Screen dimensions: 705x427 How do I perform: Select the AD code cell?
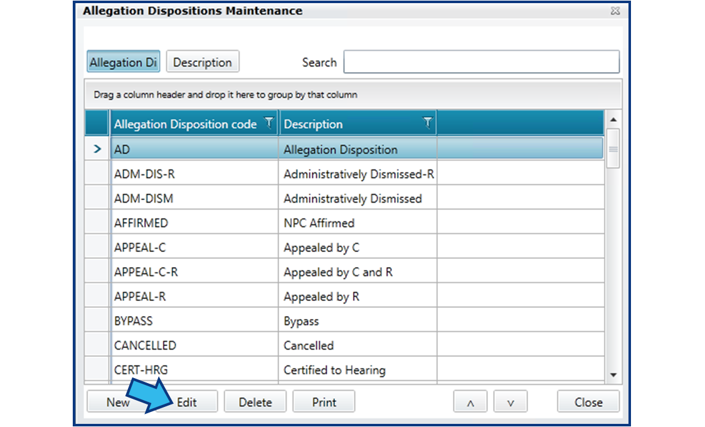click(194, 149)
